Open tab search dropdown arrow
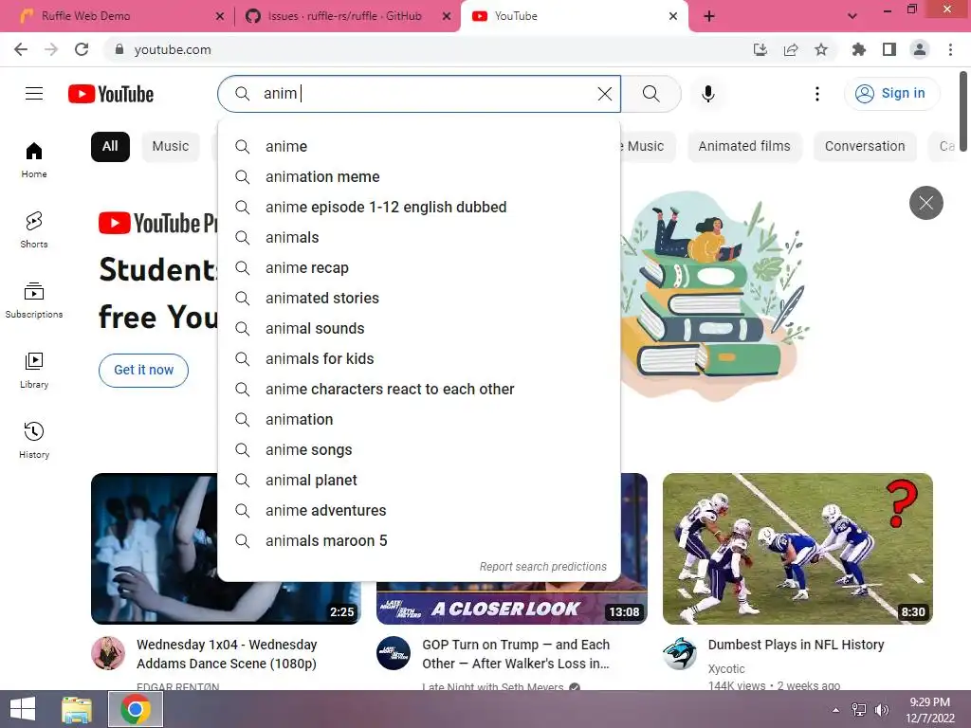 pos(852,16)
